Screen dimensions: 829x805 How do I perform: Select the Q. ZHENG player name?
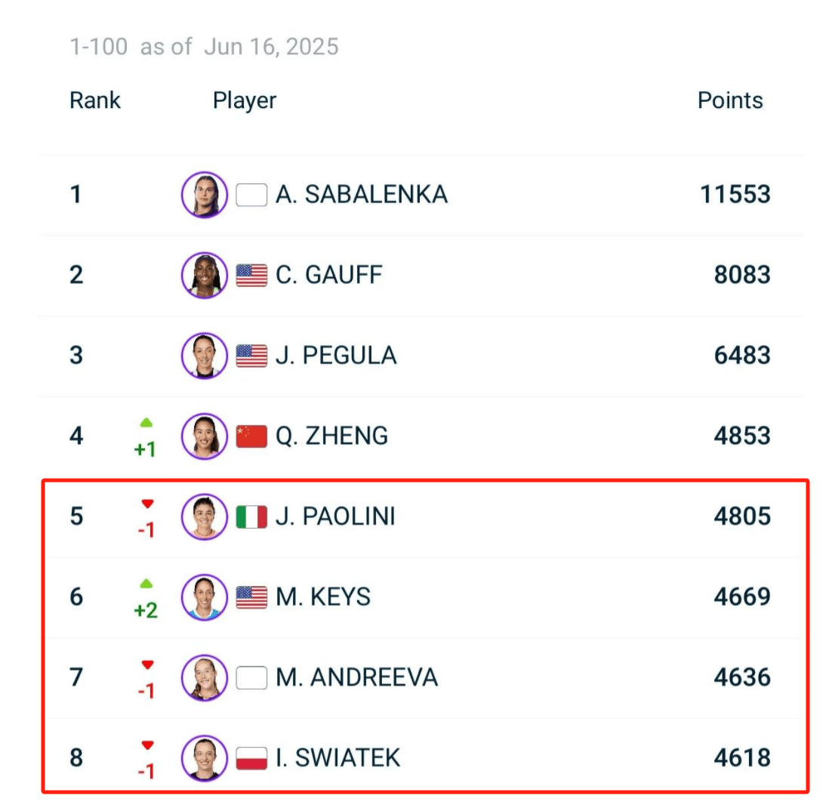(x=331, y=436)
